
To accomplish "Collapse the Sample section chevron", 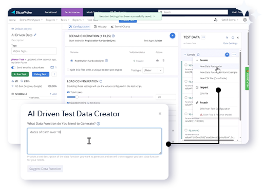I will pos(185,55).
